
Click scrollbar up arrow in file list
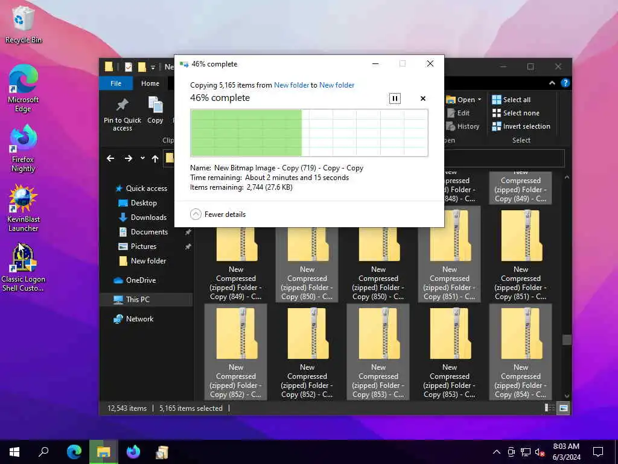567,178
